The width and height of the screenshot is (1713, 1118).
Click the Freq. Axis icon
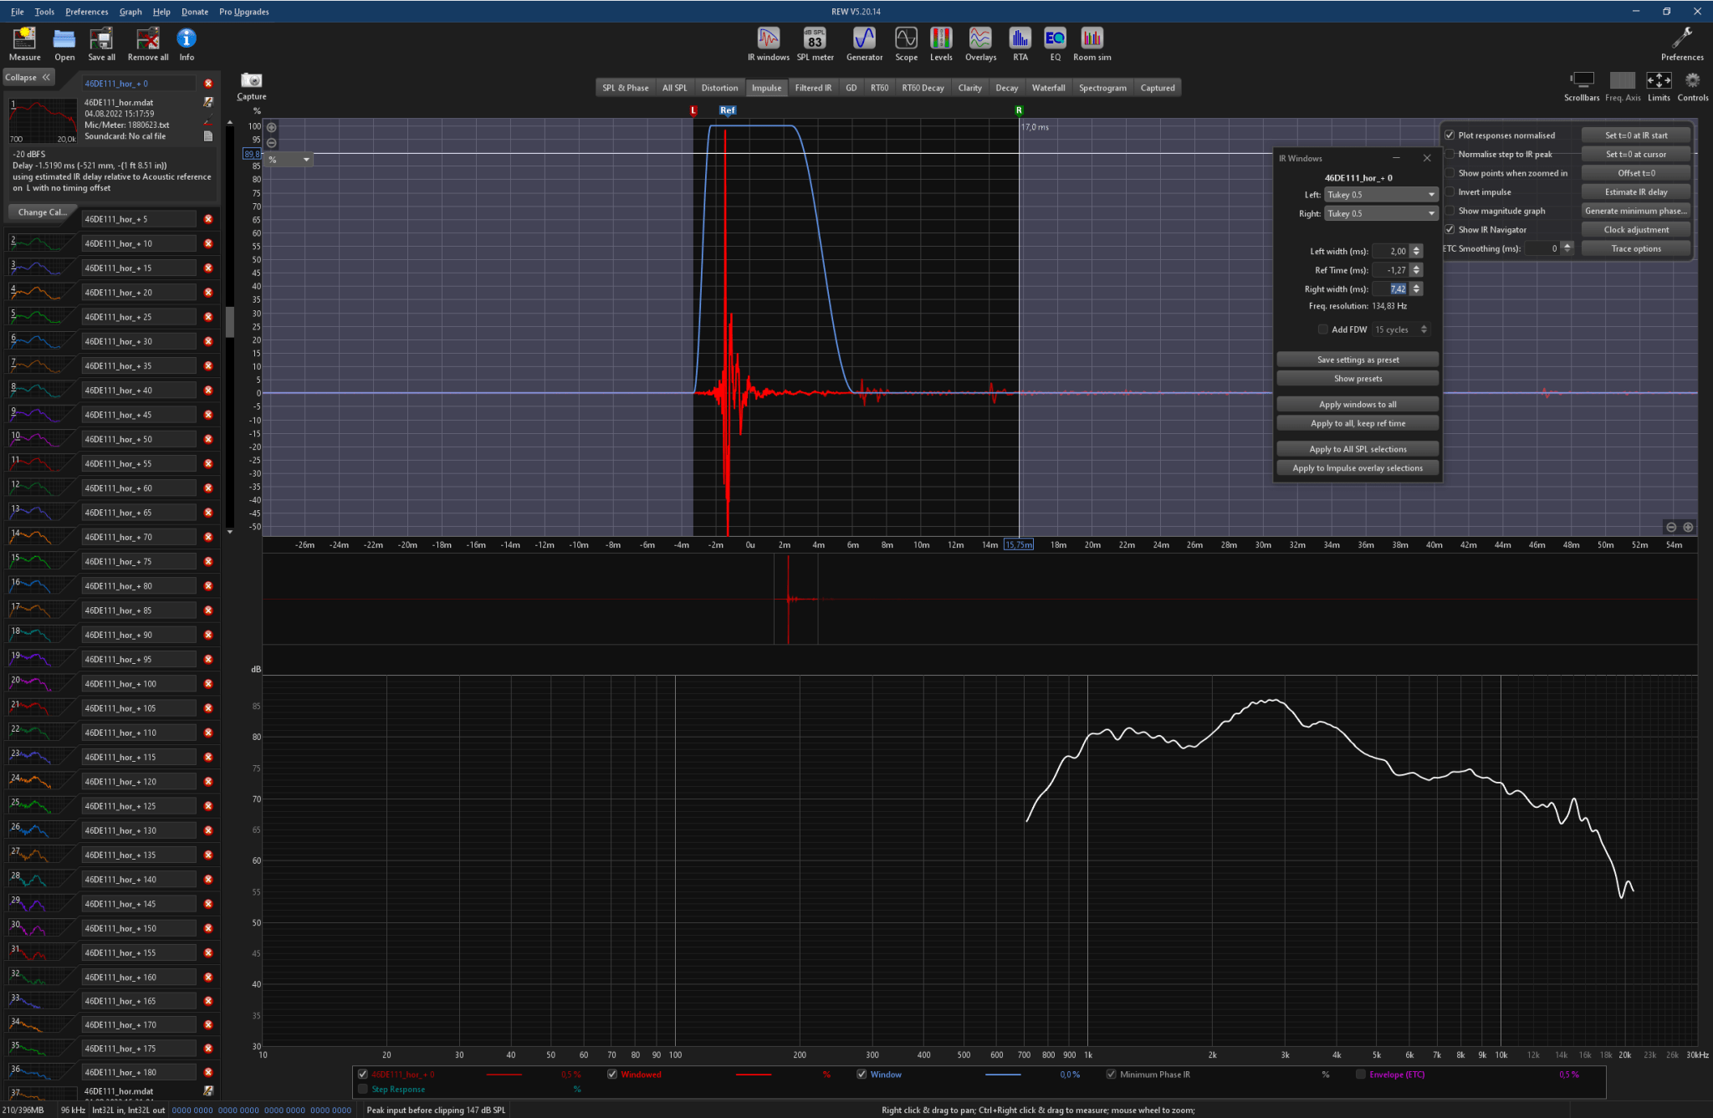coord(1623,86)
